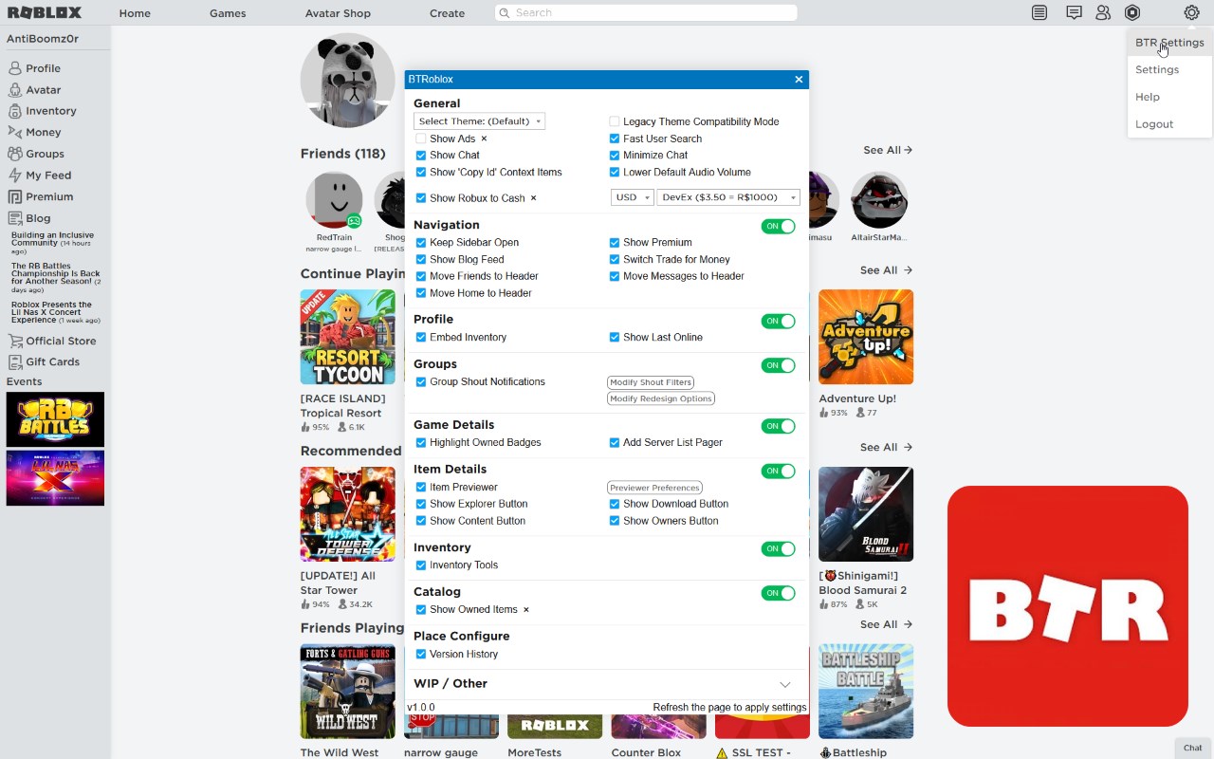Open the news feed icon in header

click(1039, 12)
